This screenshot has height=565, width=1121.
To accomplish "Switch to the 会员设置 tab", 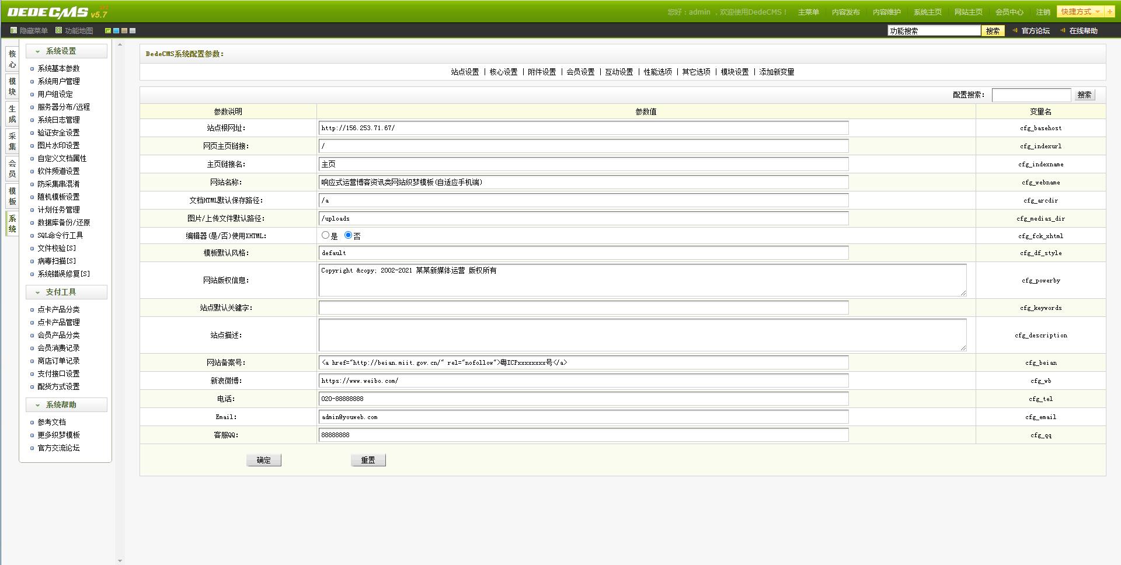I will coord(580,72).
